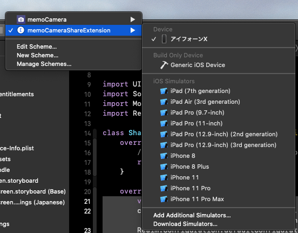Image resolution: width=298 pixels, height=233 pixels.
Task: Choose New Scheme…
Action: click(x=37, y=55)
